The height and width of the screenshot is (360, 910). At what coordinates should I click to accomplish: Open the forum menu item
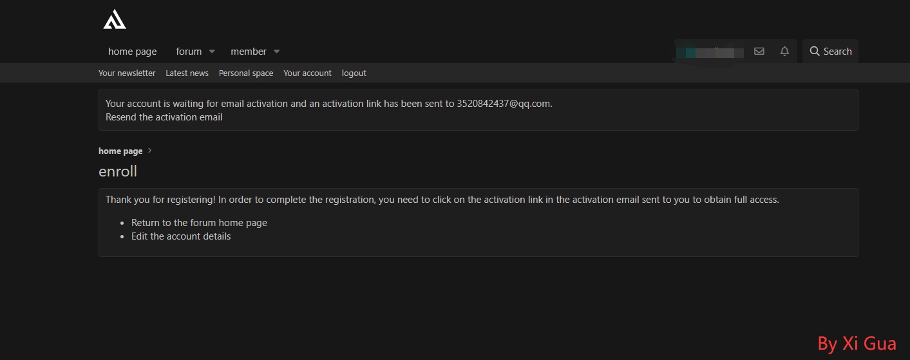[x=189, y=52]
